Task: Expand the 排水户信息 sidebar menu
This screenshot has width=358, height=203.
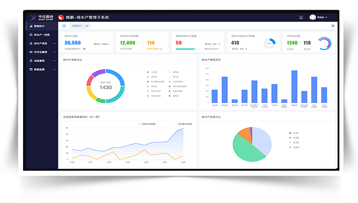Action: (x=54, y=44)
